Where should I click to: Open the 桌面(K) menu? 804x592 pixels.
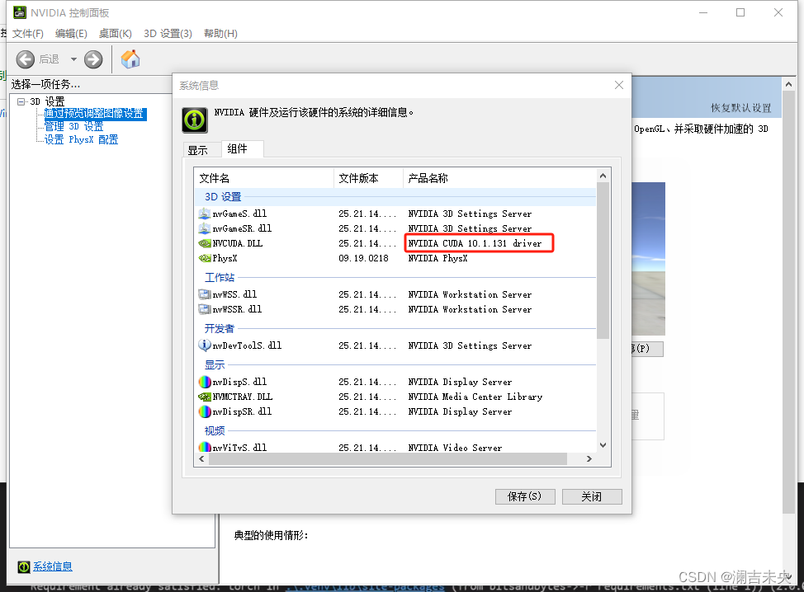coord(116,33)
